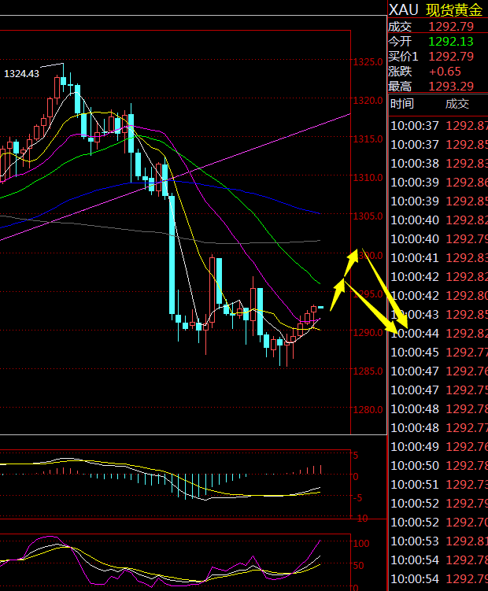488x591 pixels.
Task: Select the 今开 1292.13 row
Action: point(438,41)
